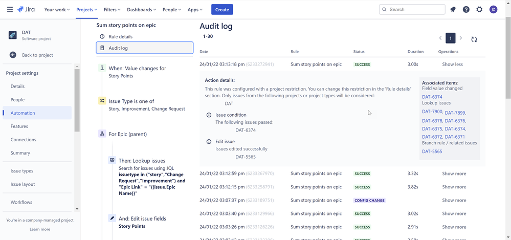The width and height of the screenshot is (511, 240).
Task: Expand the 03:03:40 pm entry Show more
Action: (454, 213)
